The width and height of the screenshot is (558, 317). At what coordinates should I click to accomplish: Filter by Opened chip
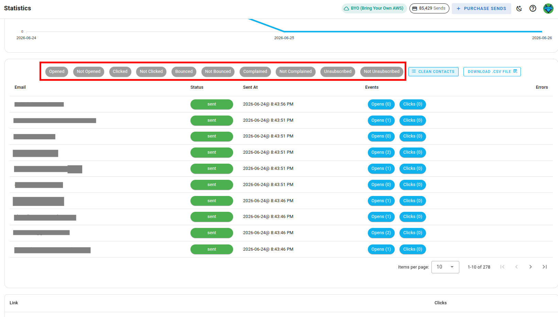(57, 72)
